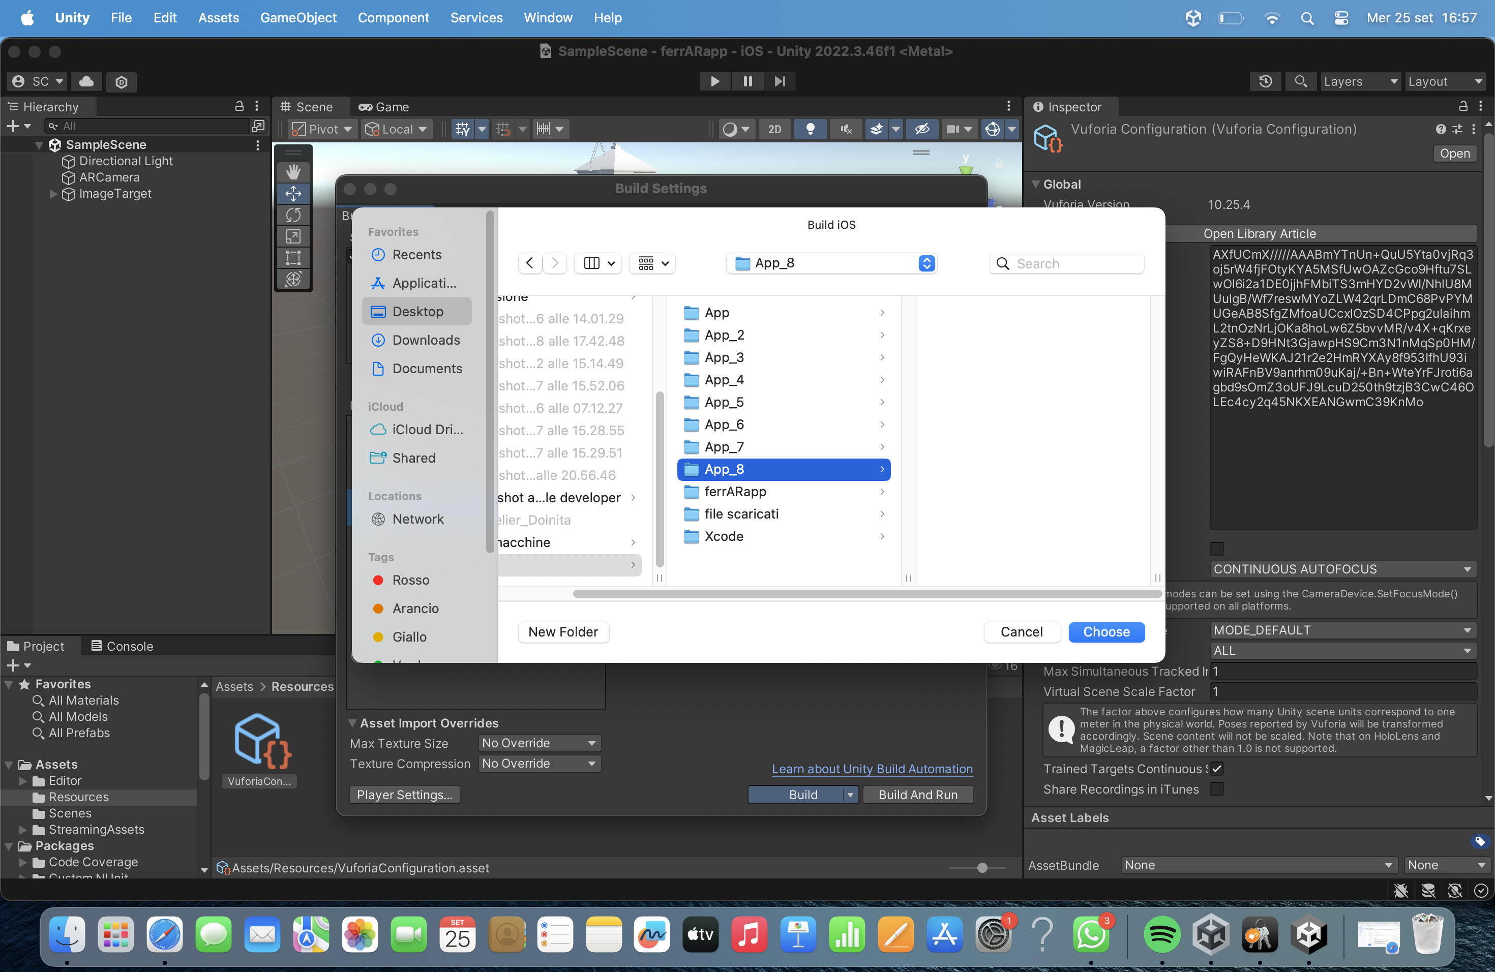Image resolution: width=1495 pixels, height=972 pixels.
Task: Click the Play button in Unity toolbar
Action: (715, 82)
